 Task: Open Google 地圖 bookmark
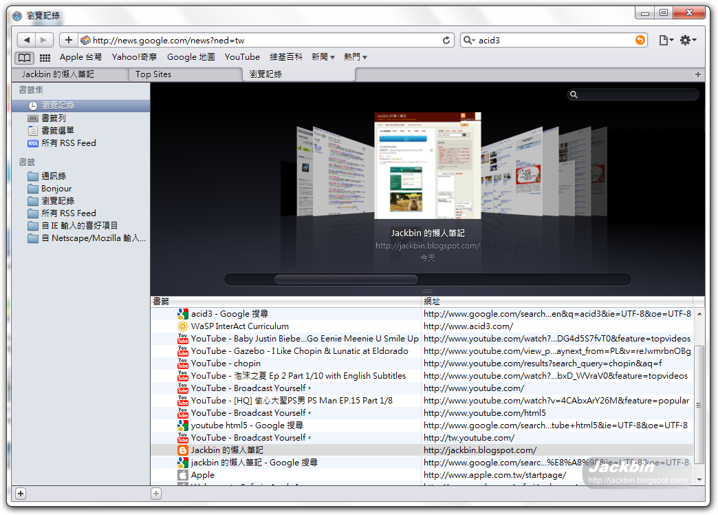tap(191, 57)
